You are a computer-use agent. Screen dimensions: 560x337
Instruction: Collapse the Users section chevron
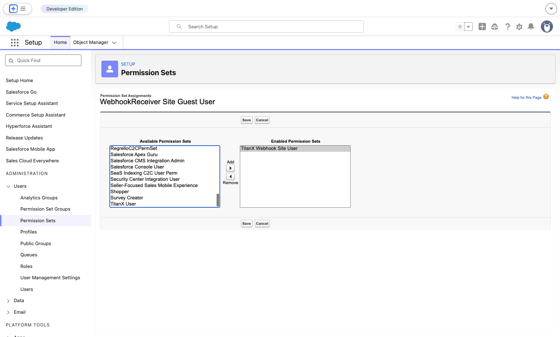(8, 186)
